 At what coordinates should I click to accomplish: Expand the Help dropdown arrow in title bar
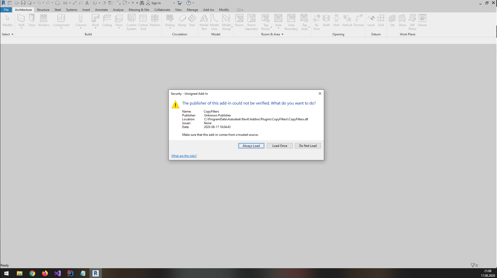[x=193, y=3]
